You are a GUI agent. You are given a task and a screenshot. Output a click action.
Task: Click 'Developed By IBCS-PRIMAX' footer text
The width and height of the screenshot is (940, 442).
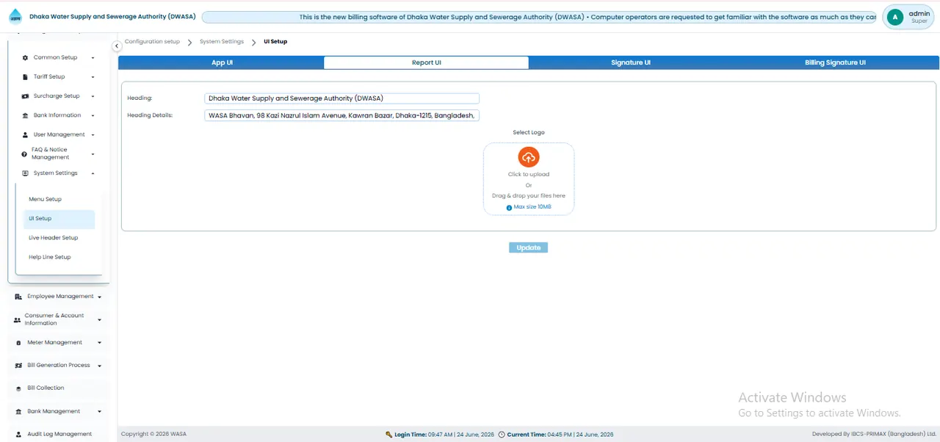874,434
